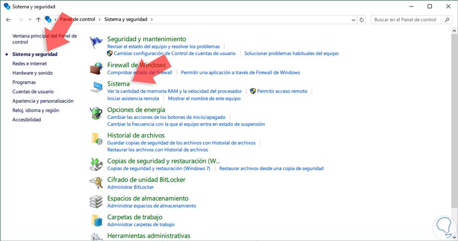Click Administrar BitLocker link
This screenshot has width=458, height=241.
(131, 187)
